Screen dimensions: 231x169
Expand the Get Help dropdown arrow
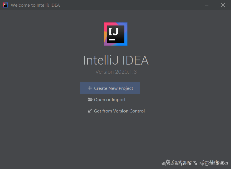pos(222,162)
